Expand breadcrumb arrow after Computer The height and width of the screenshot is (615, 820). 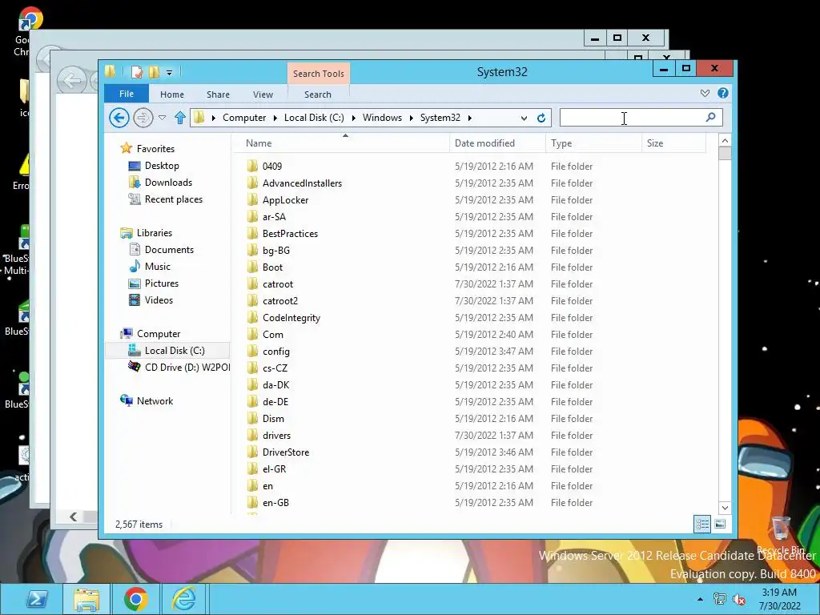(x=275, y=119)
